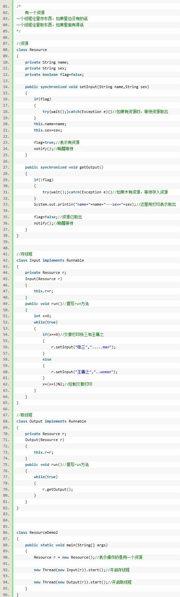Click 'class Input implements Runnable' line
Viewport: 180px width, 597px height.
pyautogui.click(x=50, y=260)
